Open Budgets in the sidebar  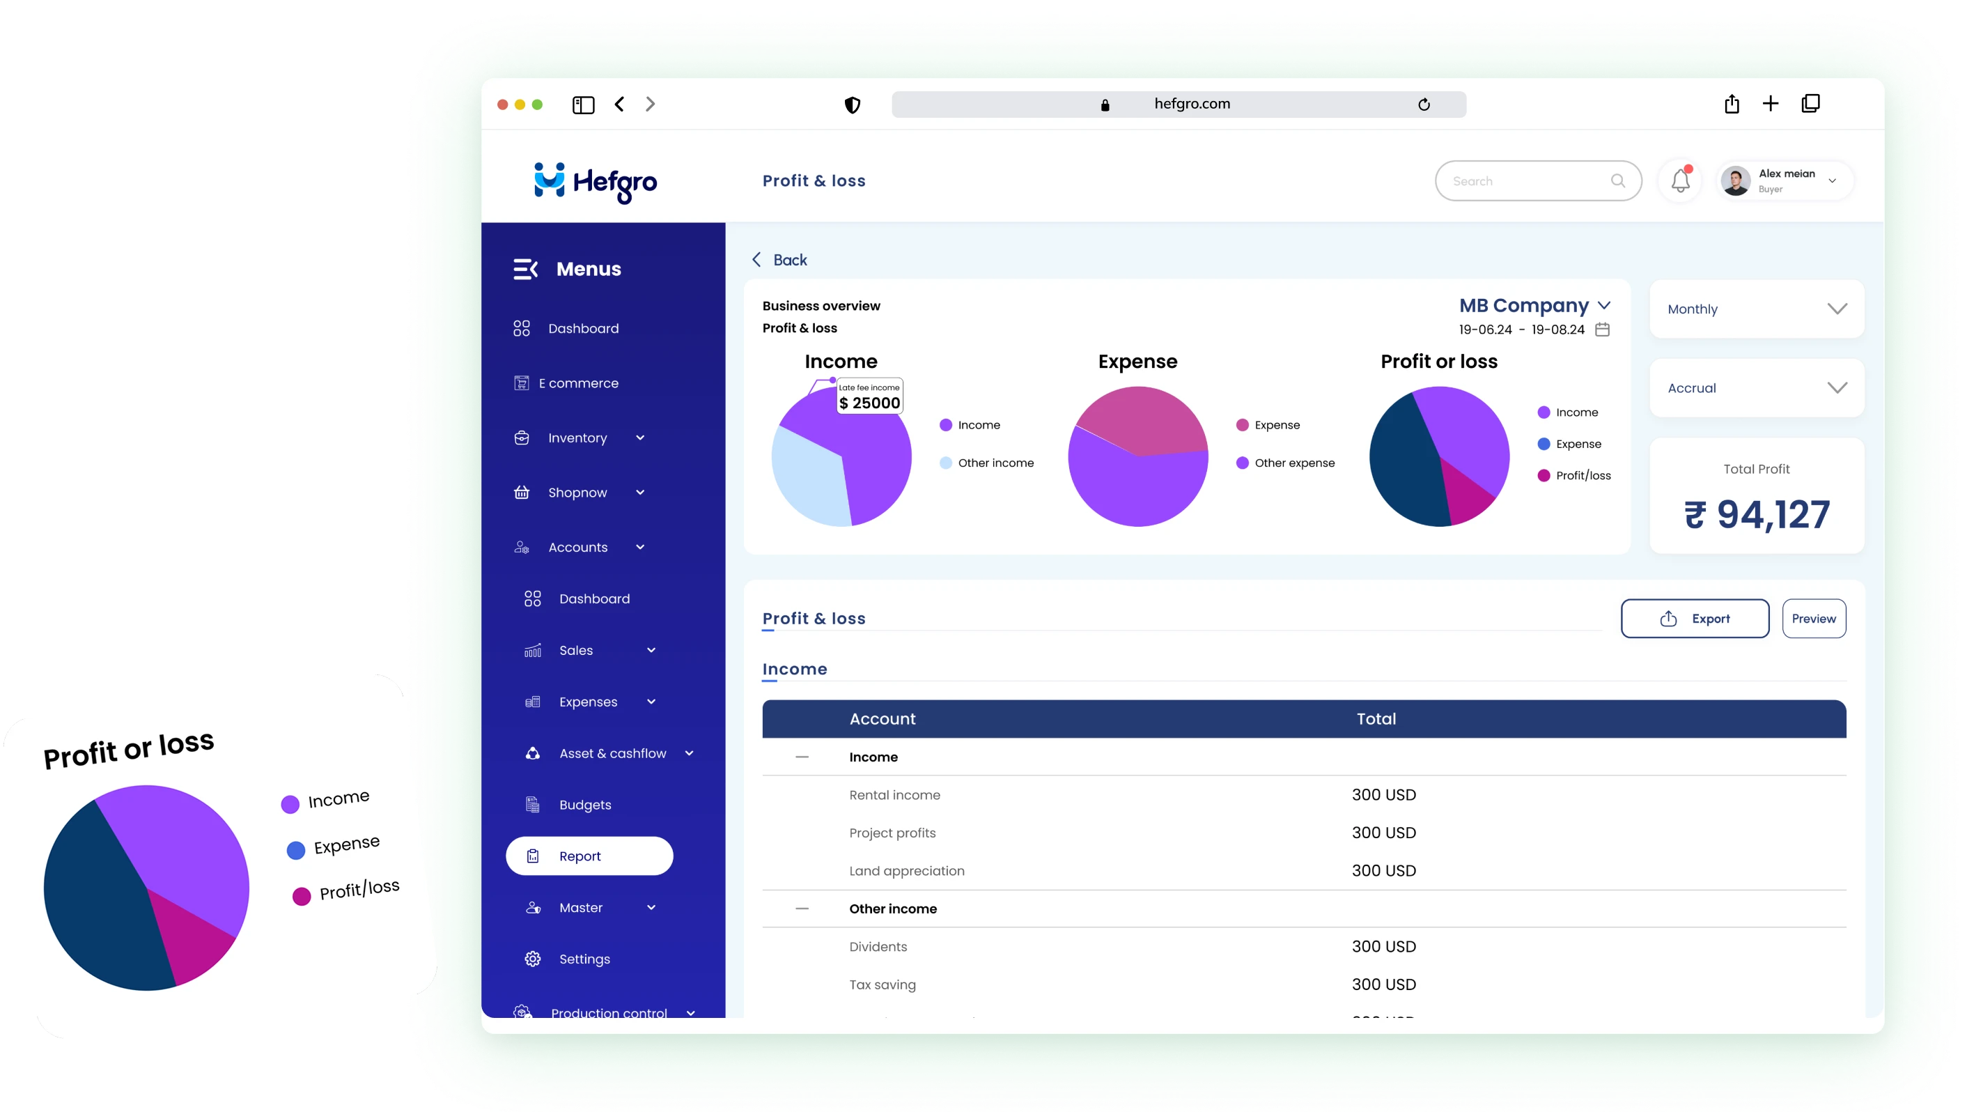click(585, 805)
